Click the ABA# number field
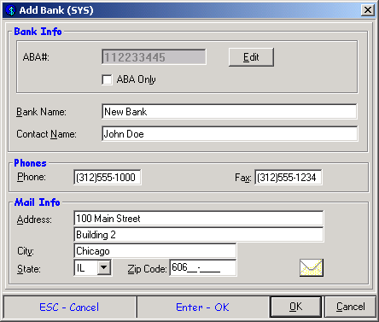The height and width of the screenshot is (322, 379). pyautogui.click(x=154, y=57)
